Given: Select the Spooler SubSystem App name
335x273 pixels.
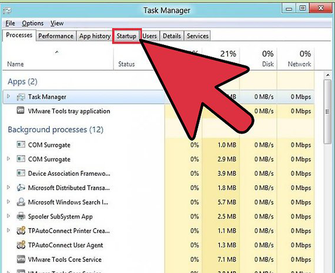Looking at the screenshot, I should point(60,216).
